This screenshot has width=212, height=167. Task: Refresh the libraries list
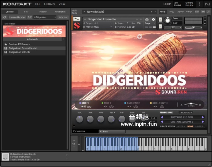point(4,17)
